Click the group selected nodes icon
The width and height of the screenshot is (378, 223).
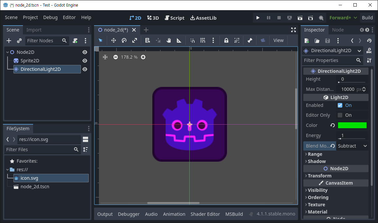point(237,40)
